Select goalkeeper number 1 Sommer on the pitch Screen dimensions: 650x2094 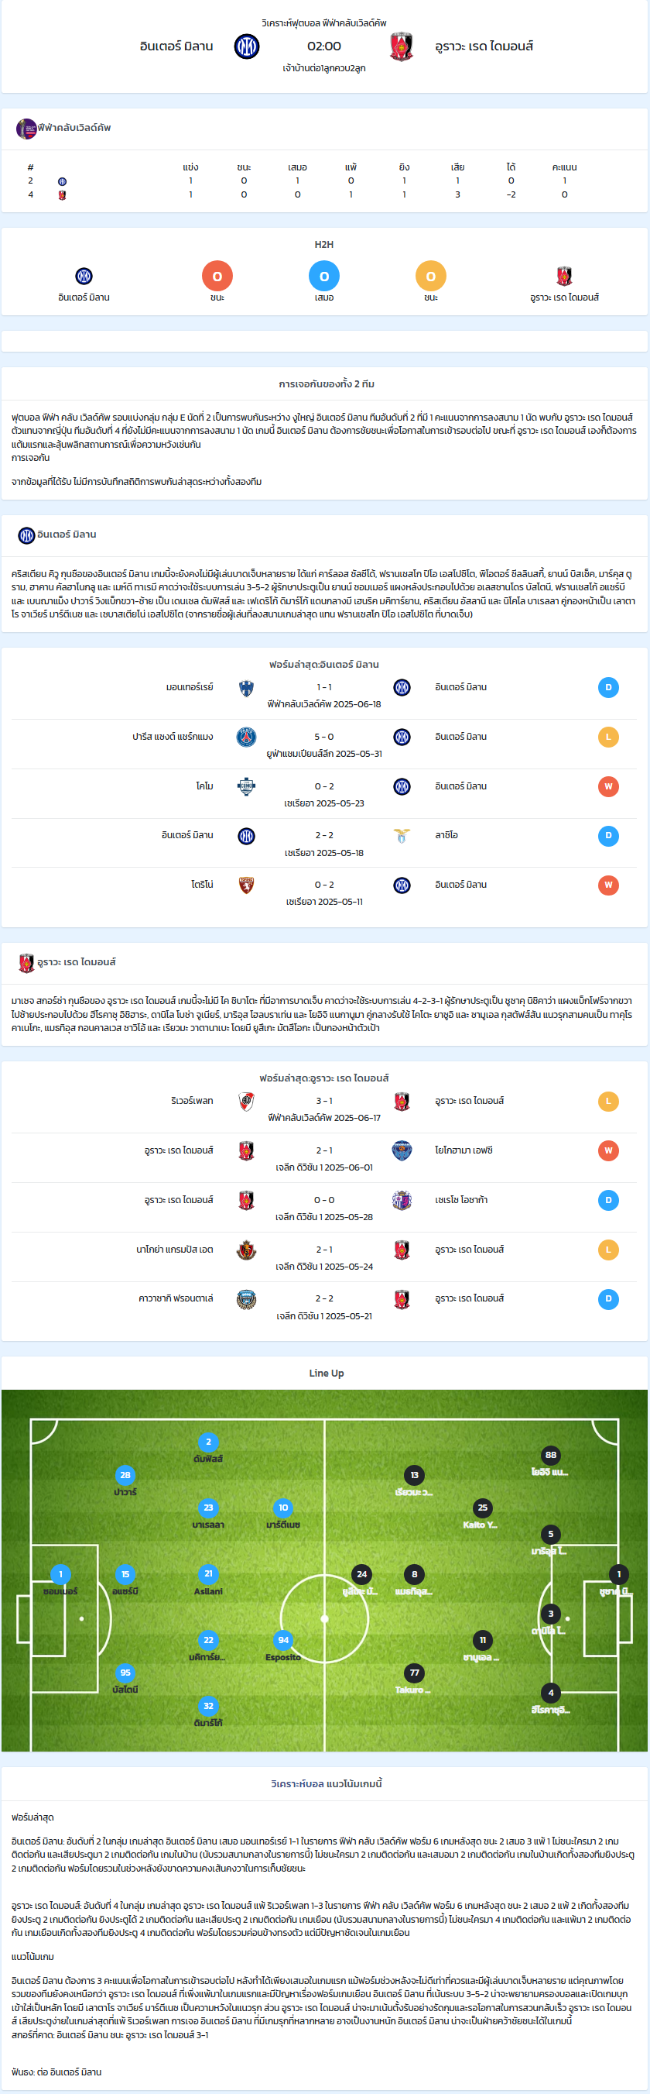coord(60,1573)
